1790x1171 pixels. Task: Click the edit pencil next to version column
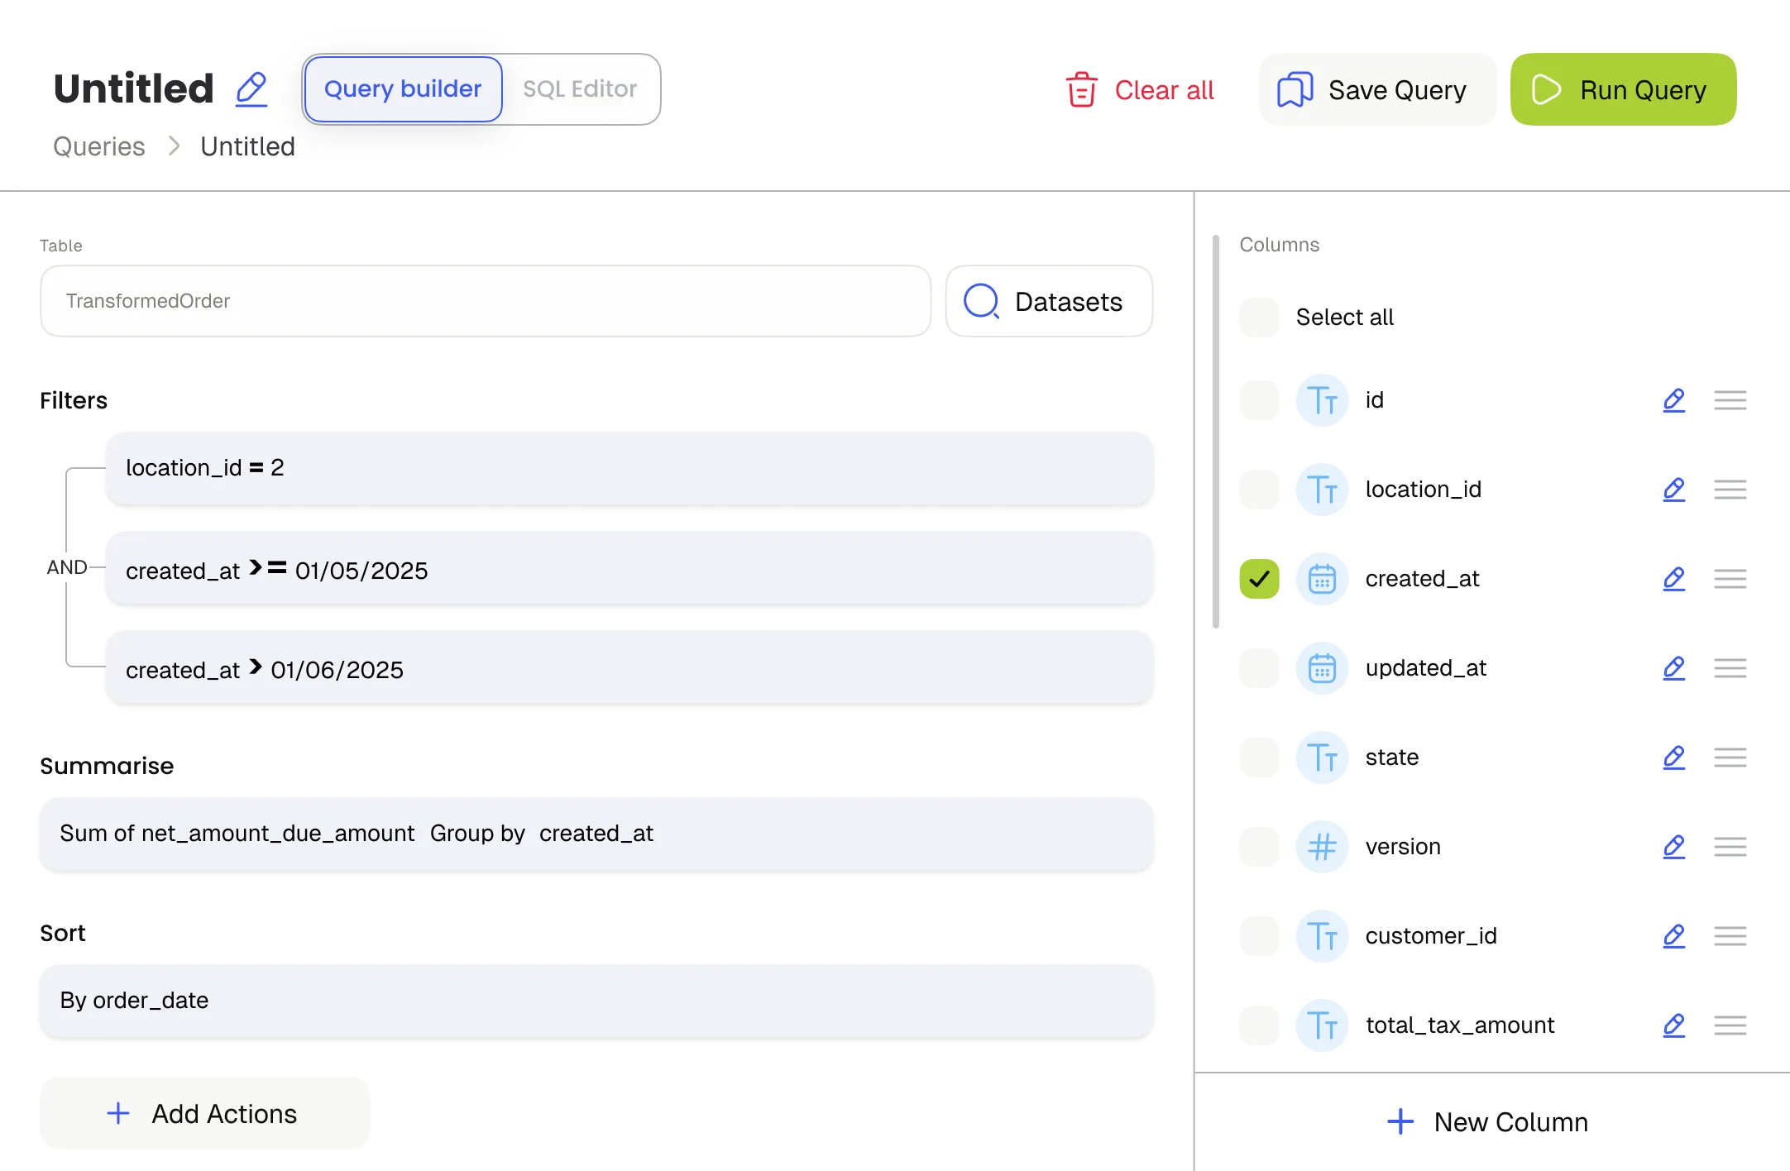tap(1674, 847)
